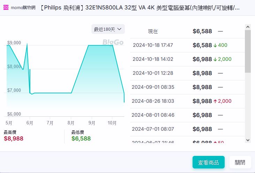Click the 最高價 $8,988 value
This screenshot has width=255, height=173.
tap(14, 138)
